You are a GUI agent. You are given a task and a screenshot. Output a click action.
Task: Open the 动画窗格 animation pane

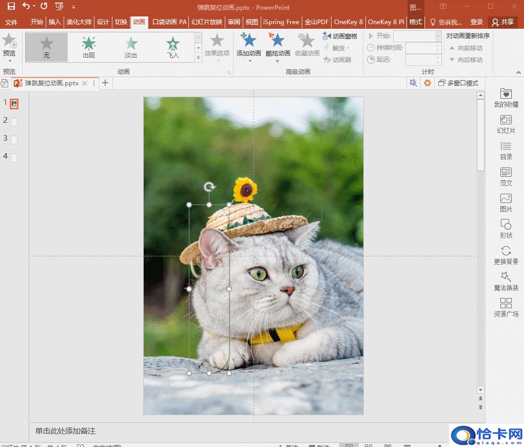click(340, 36)
